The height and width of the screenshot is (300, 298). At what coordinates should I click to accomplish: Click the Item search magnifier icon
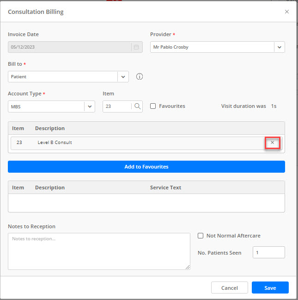tap(138, 106)
